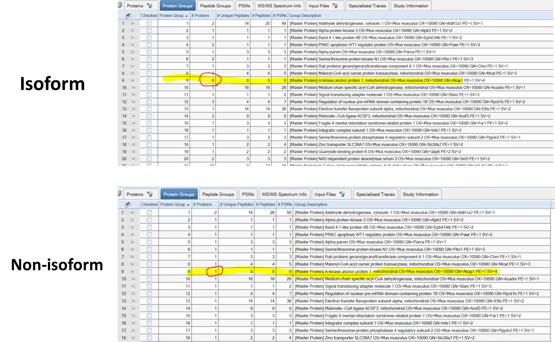Pin row 7 Rab proteins row in the Non-isoform table
This screenshot has height=342, width=555.
(132, 257)
